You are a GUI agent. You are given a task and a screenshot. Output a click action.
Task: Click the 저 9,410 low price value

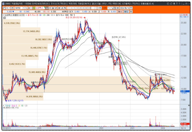[113, 12]
